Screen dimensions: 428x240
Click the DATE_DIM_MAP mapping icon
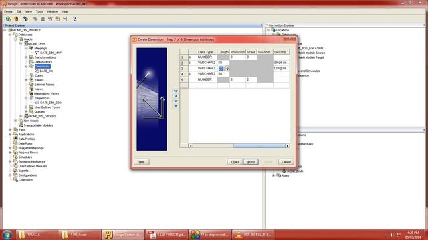tap(37, 53)
